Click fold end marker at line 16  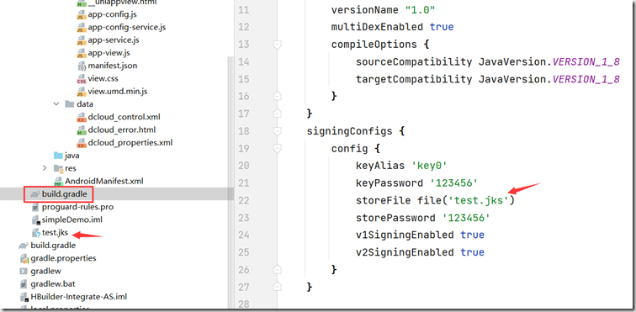(278, 96)
